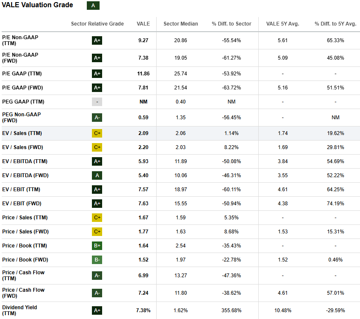Select the EV / Sales (FWD) row label
Image resolution: width=360 pixels, height=319 pixels.
pos(23,147)
